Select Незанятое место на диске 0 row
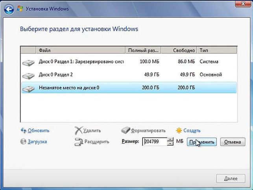253x190 pixels. tap(129, 88)
